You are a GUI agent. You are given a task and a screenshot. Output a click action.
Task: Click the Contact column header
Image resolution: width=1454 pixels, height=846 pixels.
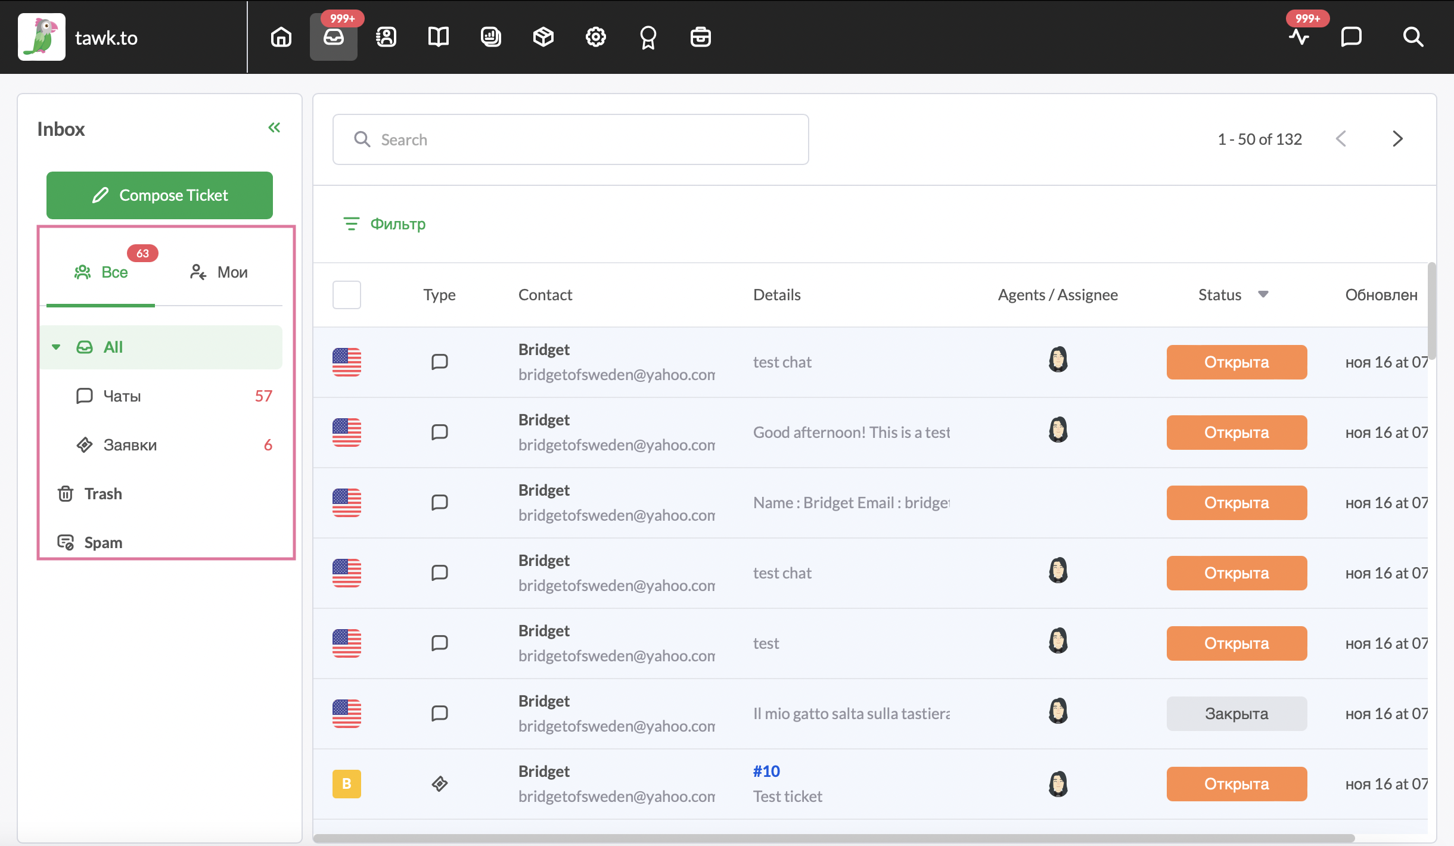(545, 295)
